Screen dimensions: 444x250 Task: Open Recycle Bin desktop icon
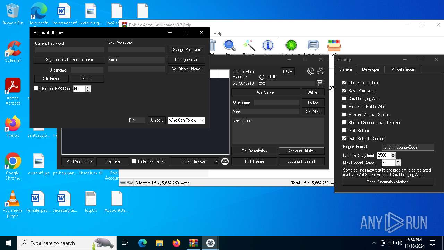pos(13,15)
